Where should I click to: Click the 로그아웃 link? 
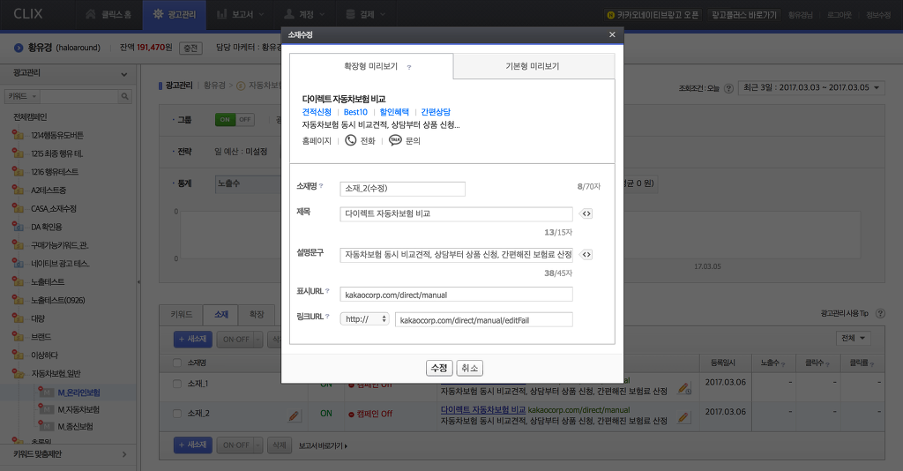[x=840, y=15]
